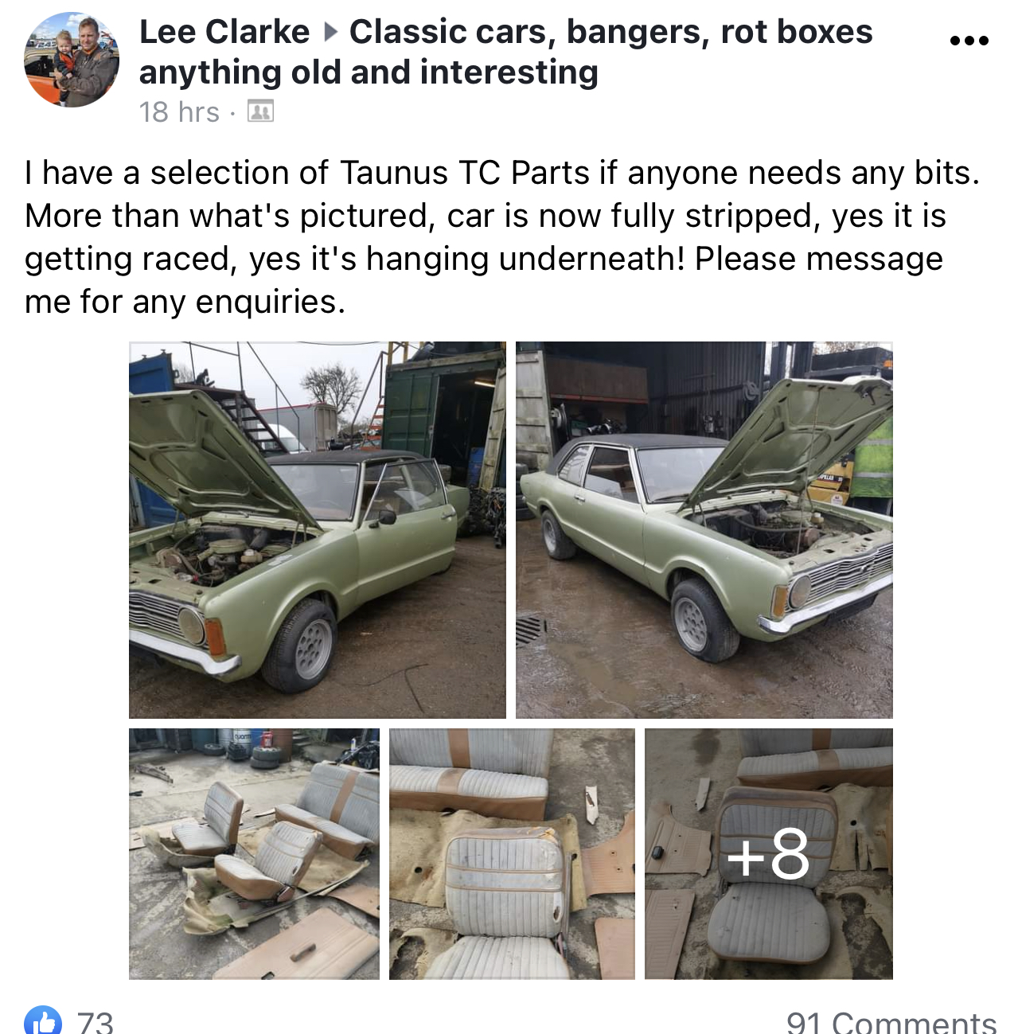Screen dimensions: 1022x1034
Task: Click the group privacy members icon
Action: pos(260,111)
